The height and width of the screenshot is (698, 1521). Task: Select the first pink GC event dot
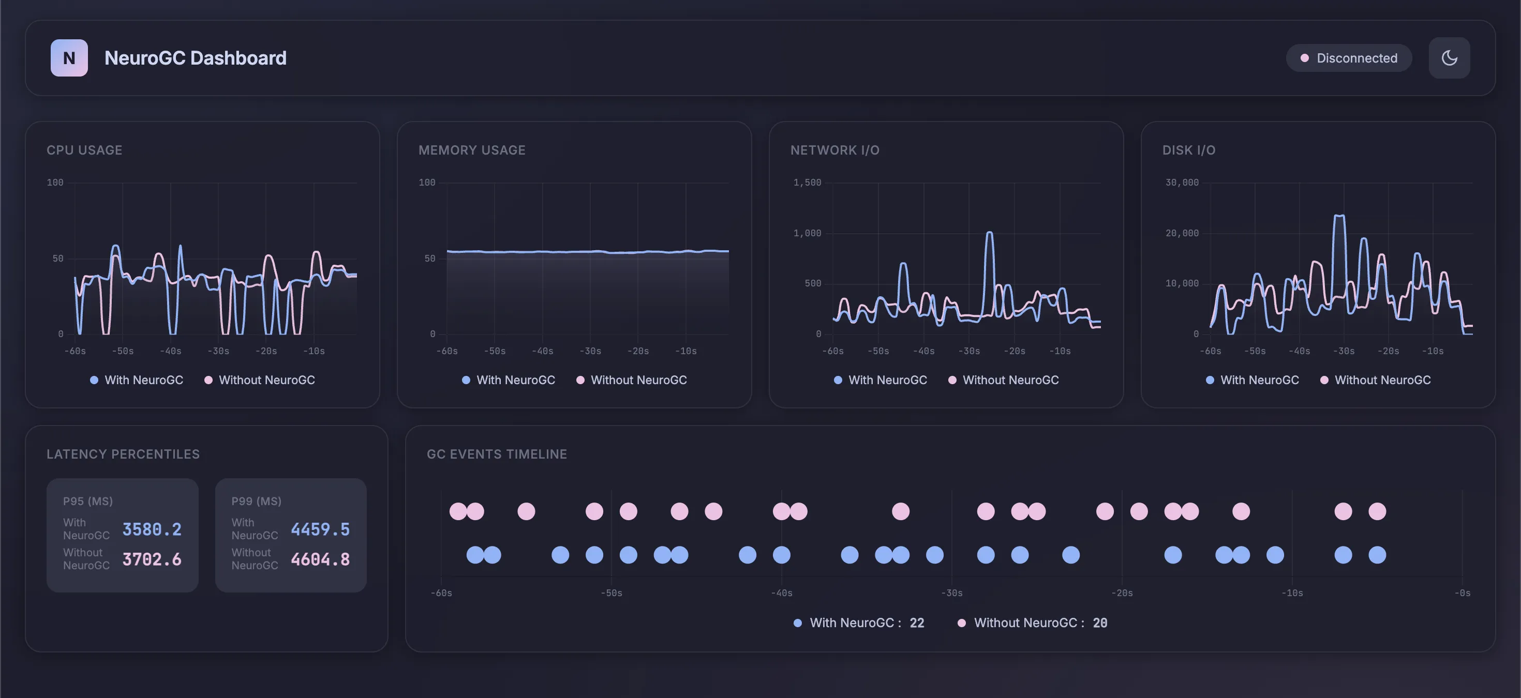pos(458,511)
